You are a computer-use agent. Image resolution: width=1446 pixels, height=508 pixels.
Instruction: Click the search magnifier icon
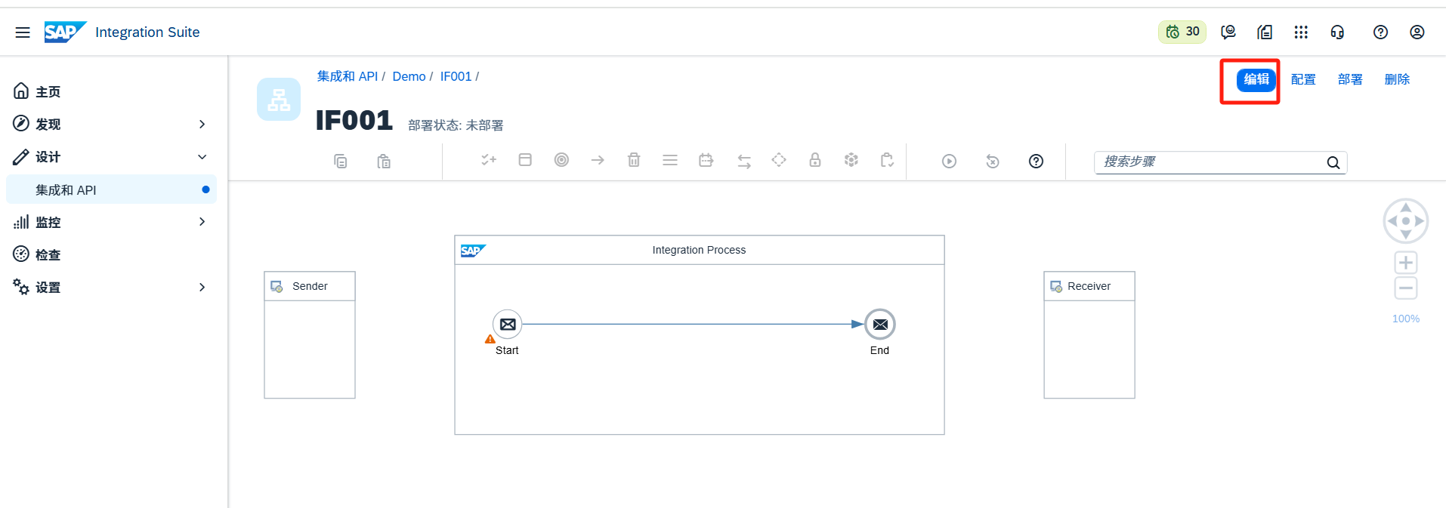coord(1333,162)
